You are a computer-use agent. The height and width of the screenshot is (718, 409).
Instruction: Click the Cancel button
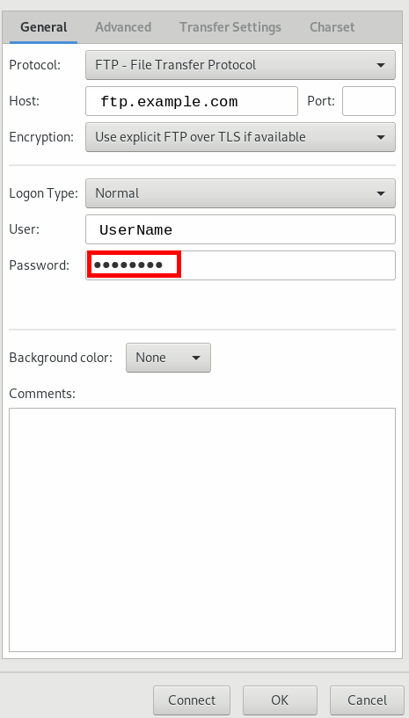367,700
